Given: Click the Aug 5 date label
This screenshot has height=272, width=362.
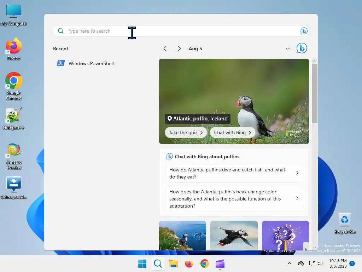Looking at the screenshot, I should 195,49.
